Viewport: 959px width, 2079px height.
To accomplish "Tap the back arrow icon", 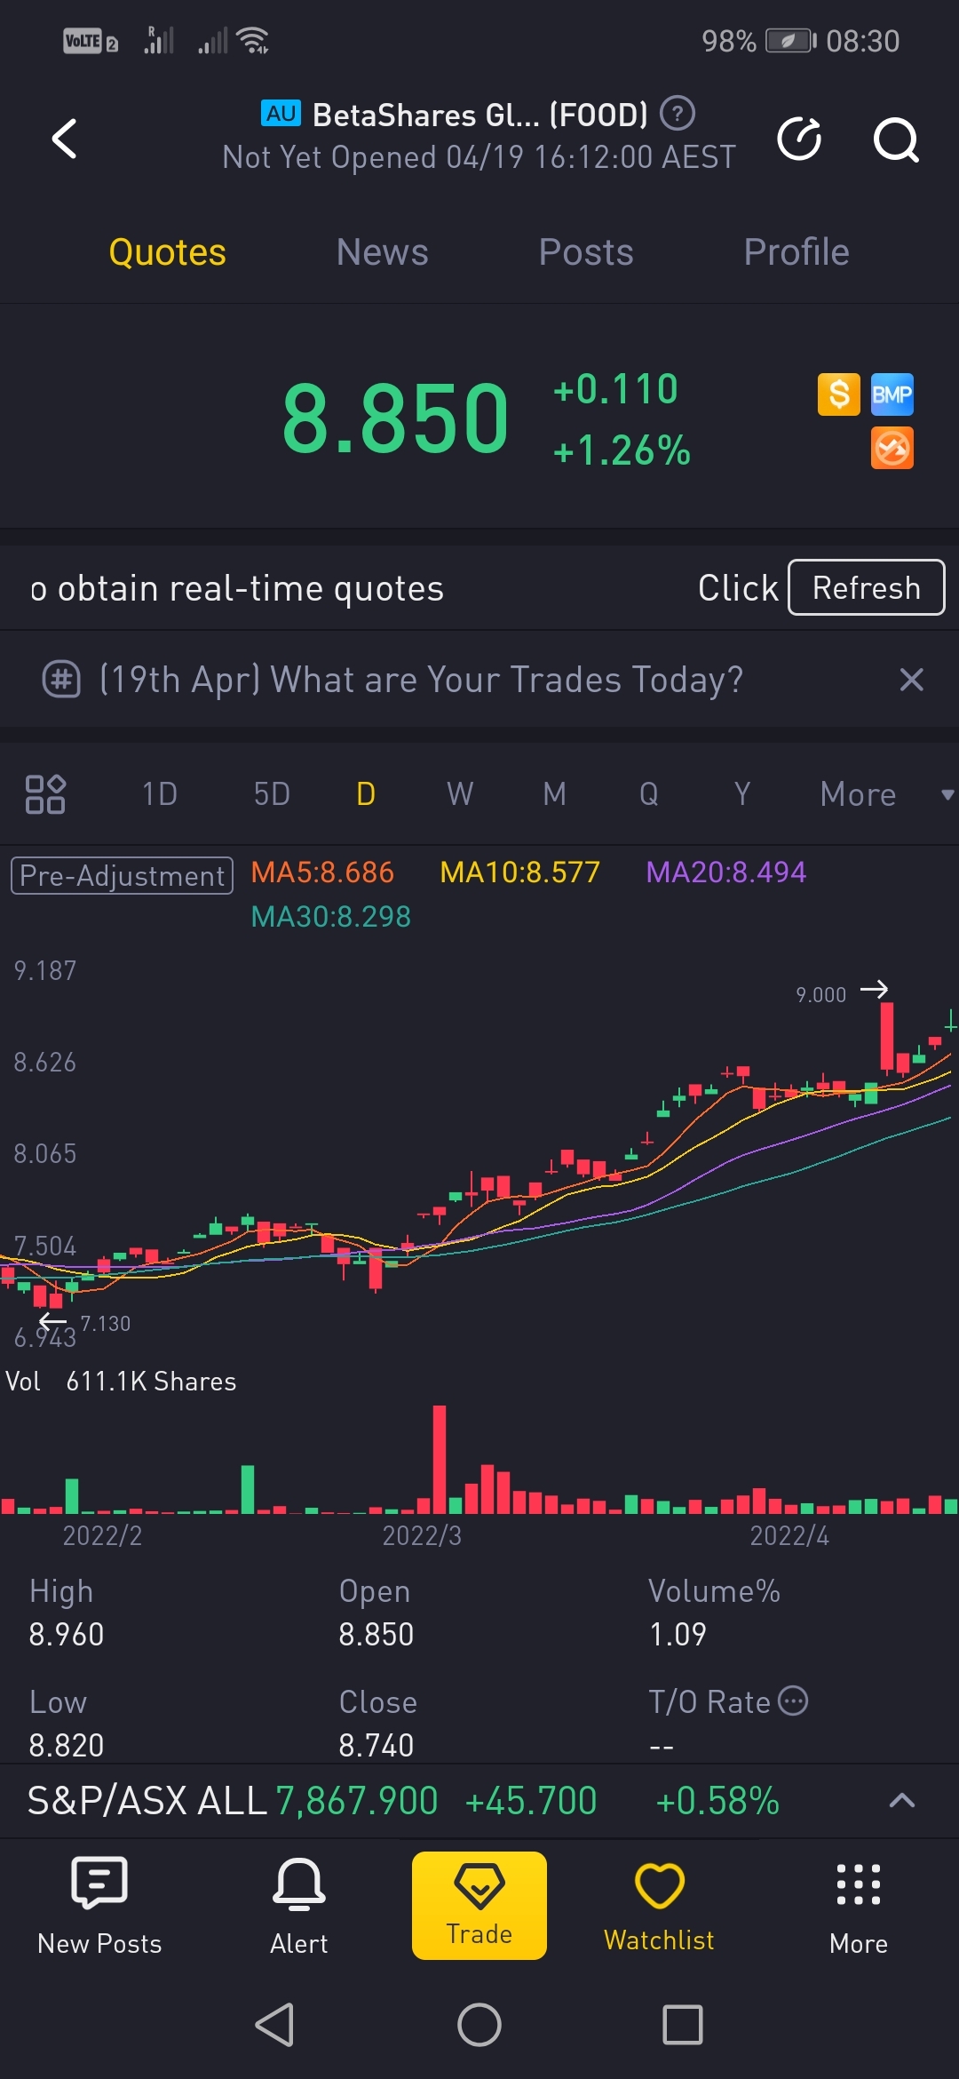I will pyautogui.click(x=64, y=139).
